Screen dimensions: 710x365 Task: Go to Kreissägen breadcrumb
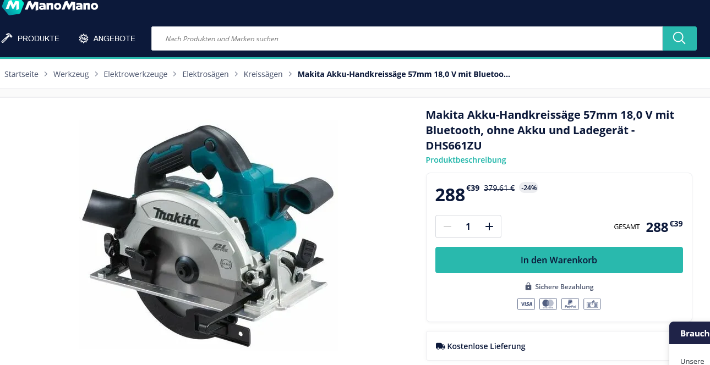[263, 74]
